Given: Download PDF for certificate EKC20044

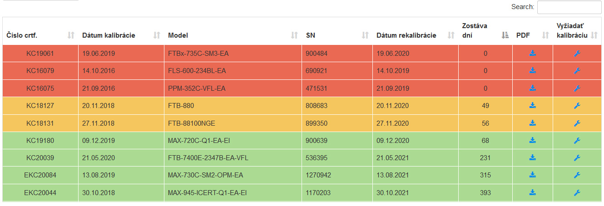Looking at the screenshot, I should pyautogui.click(x=533, y=193).
